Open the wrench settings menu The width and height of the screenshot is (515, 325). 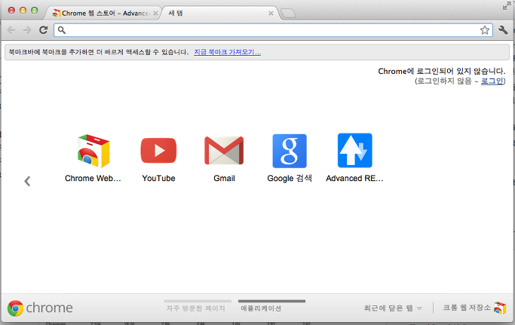point(503,30)
